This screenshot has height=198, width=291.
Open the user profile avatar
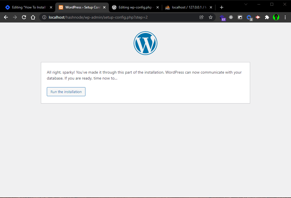(276, 17)
